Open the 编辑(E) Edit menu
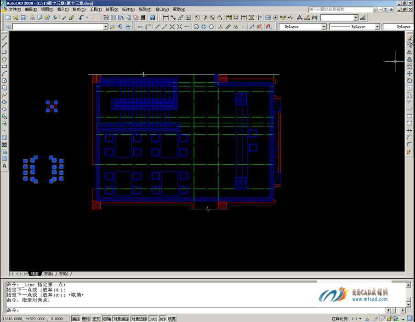 [x=31, y=10]
